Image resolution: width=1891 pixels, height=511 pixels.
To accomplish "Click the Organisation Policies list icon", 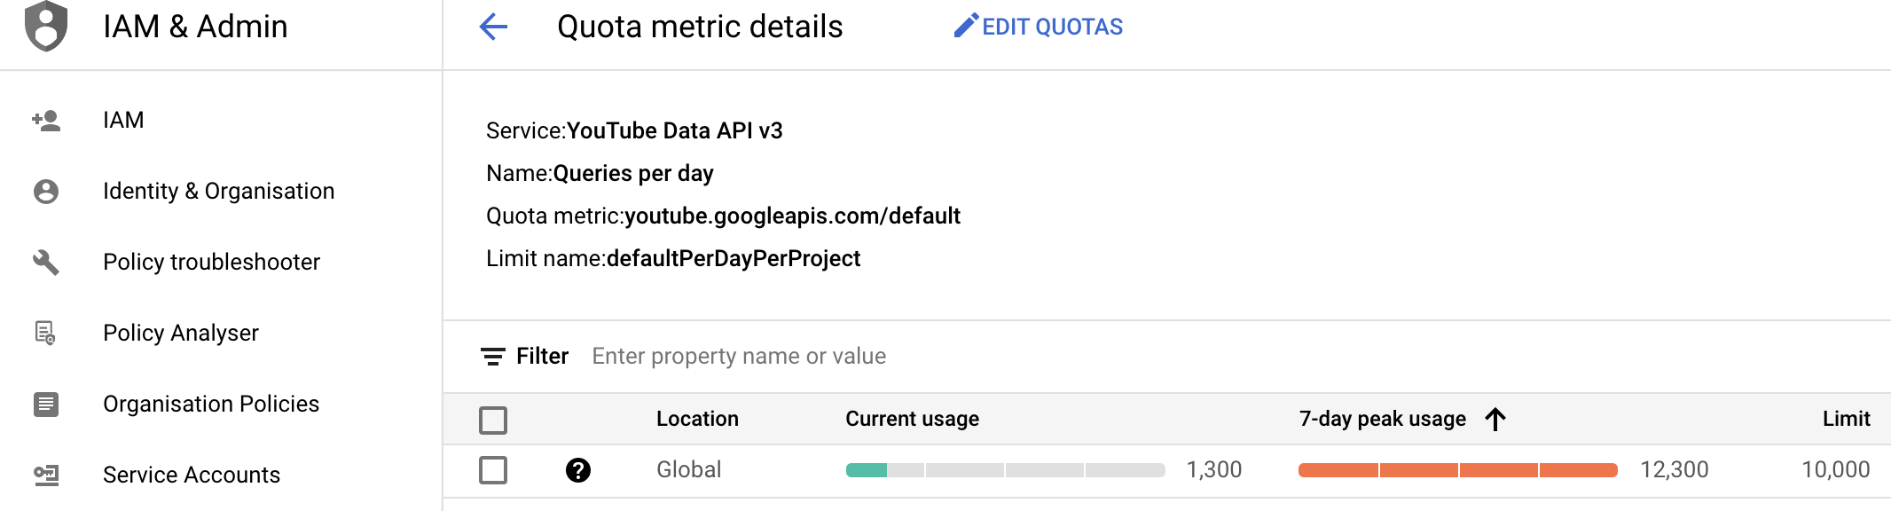I will (x=46, y=404).
